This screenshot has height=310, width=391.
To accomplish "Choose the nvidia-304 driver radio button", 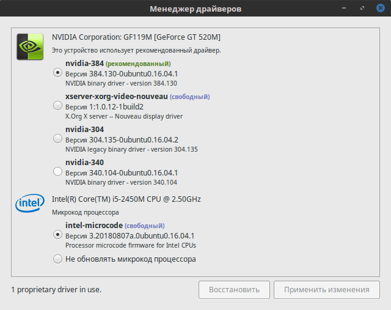I will [57, 139].
